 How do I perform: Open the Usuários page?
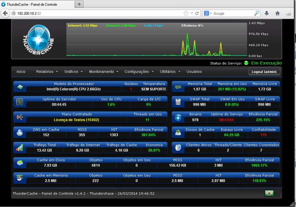click(x=194, y=72)
